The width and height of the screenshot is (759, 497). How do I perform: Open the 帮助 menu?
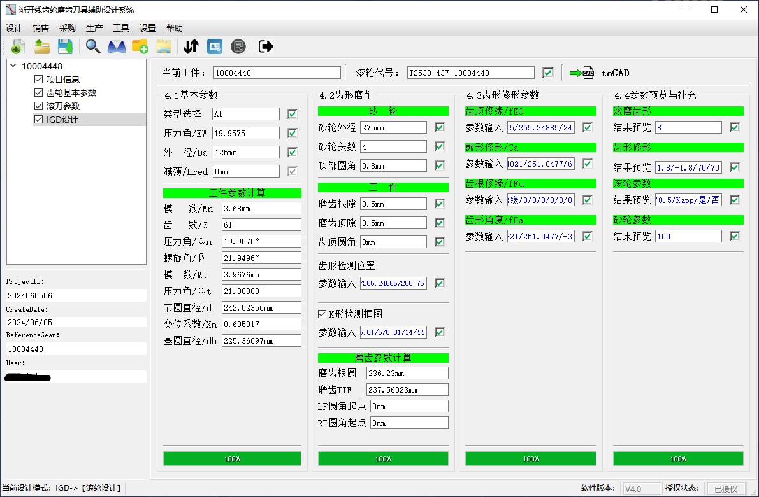tap(174, 28)
